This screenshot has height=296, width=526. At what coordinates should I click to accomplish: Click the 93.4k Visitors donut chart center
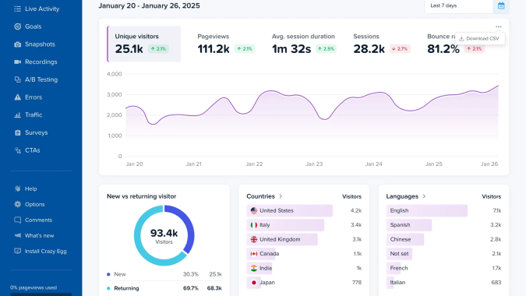pyautogui.click(x=164, y=236)
